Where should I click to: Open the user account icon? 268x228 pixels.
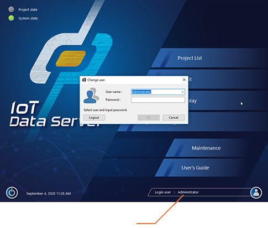(256, 193)
